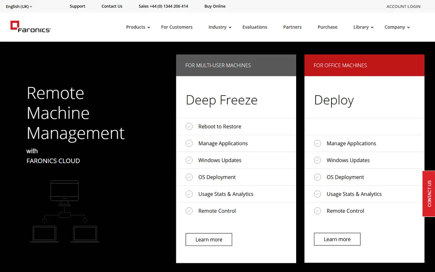Open the For Customers page
Screen dimensions: 435x272
click(x=177, y=27)
